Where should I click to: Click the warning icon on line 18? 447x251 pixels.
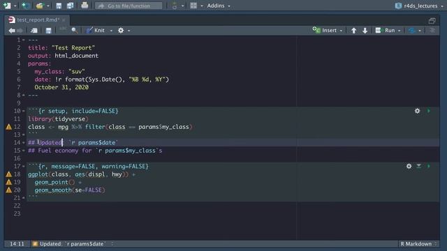9,174
